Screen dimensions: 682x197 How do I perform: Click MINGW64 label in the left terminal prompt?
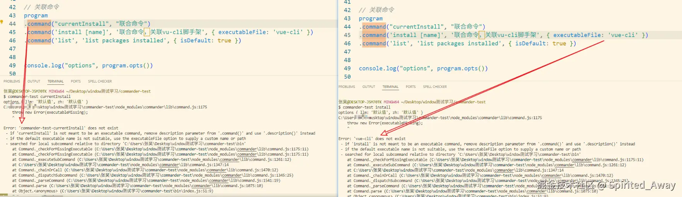click(x=56, y=91)
